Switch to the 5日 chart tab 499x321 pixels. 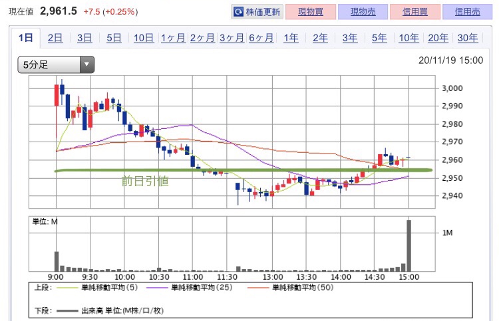[114, 38]
